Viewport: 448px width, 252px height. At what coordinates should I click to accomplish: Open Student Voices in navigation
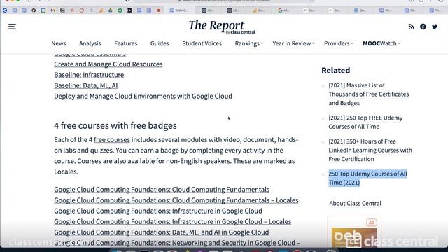[x=202, y=43]
